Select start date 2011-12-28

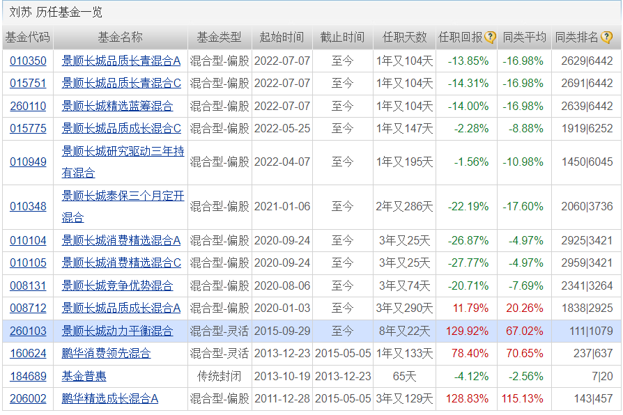[x=282, y=398]
